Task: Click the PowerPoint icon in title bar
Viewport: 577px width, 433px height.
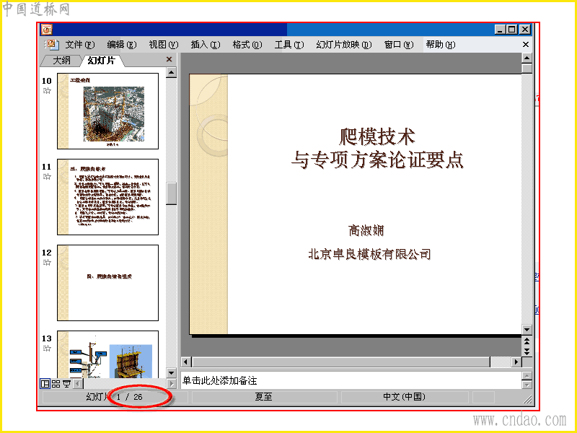Action: [47, 29]
